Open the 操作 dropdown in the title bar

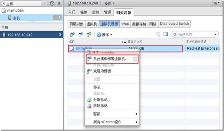109,3
